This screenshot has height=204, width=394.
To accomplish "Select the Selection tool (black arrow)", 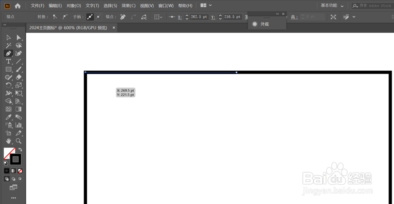I will tap(8, 38).
